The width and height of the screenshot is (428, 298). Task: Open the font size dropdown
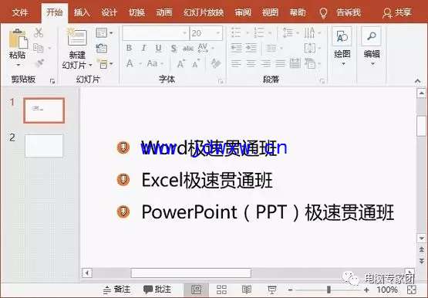click(218, 33)
